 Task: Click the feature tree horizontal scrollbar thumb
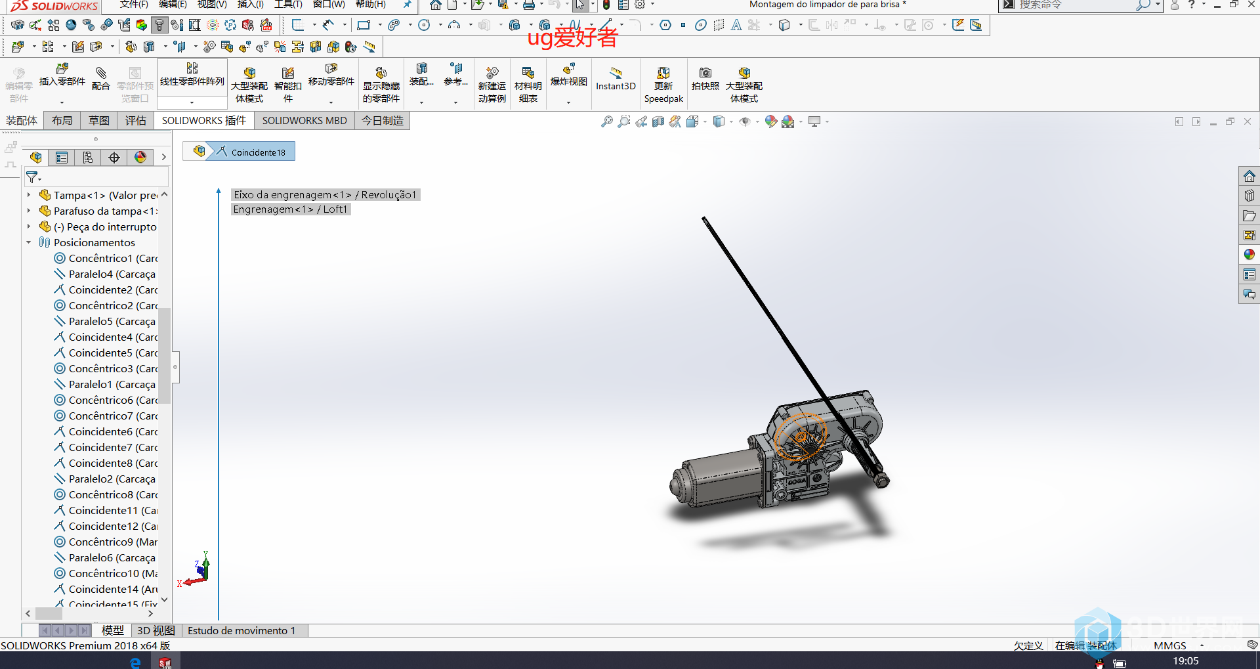click(x=49, y=613)
